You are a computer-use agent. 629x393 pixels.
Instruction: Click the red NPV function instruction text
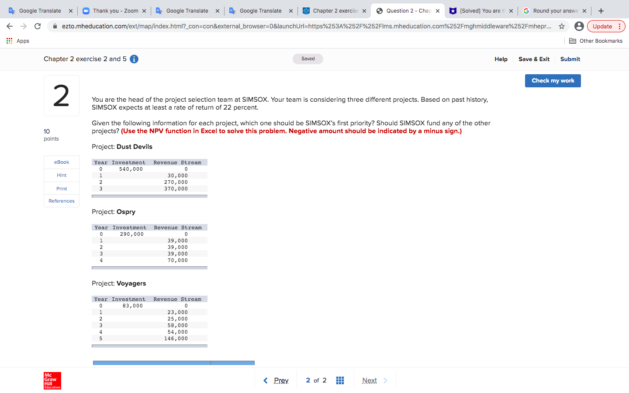(291, 131)
